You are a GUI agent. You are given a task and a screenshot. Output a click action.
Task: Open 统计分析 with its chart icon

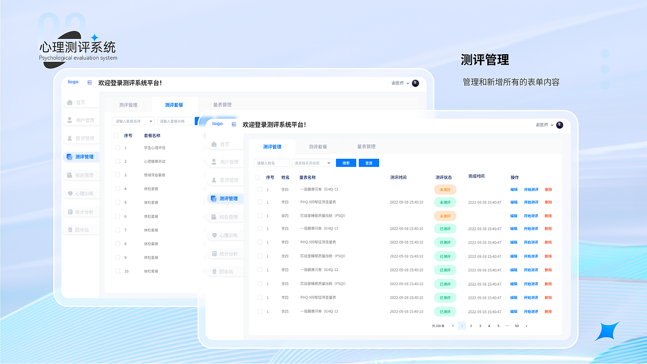point(214,253)
